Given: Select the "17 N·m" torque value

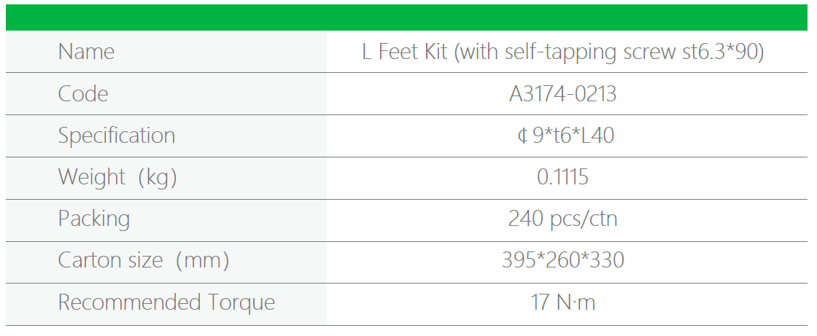Looking at the screenshot, I should (562, 302).
